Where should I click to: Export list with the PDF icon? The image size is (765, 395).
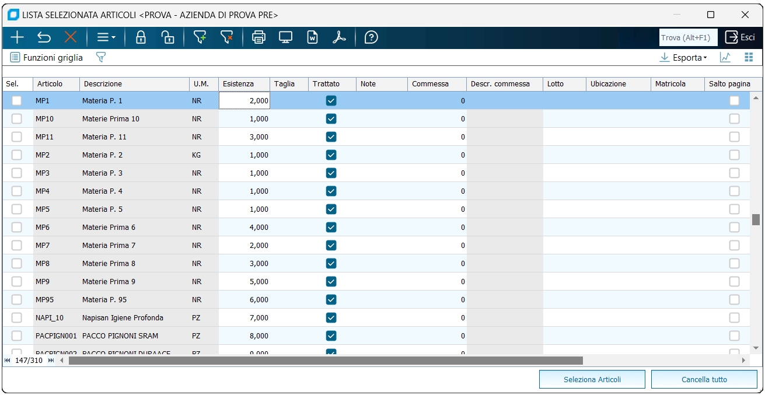point(340,38)
